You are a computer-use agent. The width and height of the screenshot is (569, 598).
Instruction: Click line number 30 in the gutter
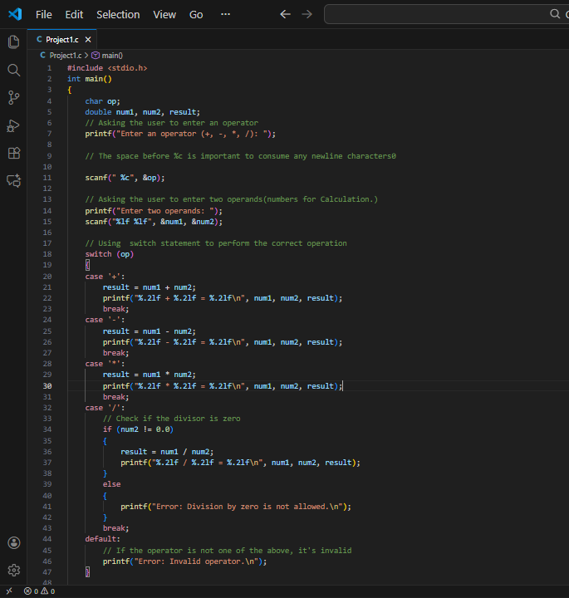coord(47,386)
